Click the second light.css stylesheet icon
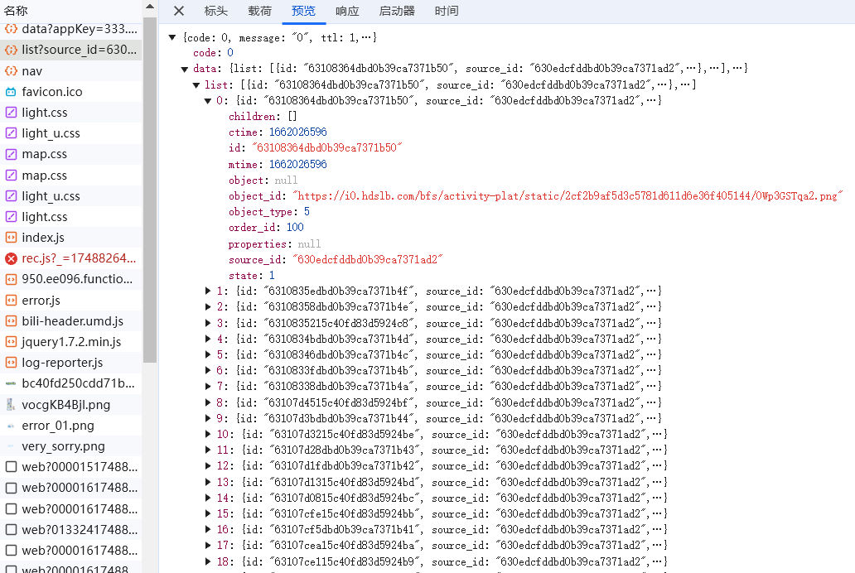This screenshot has width=855, height=573. click(x=11, y=216)
